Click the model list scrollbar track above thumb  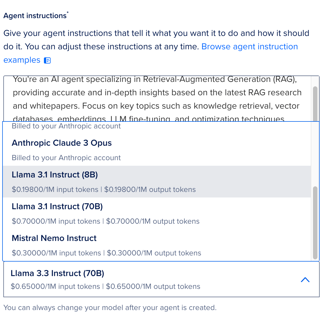pyautogui.click(x=315, y=154)
